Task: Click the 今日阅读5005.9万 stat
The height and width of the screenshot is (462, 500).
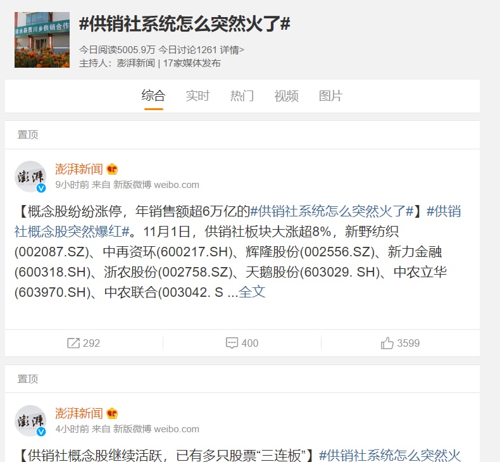Action: click(117, 50)
